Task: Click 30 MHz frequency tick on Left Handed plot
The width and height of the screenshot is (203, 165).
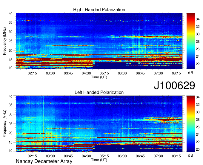Action: [x=10, y=114]
